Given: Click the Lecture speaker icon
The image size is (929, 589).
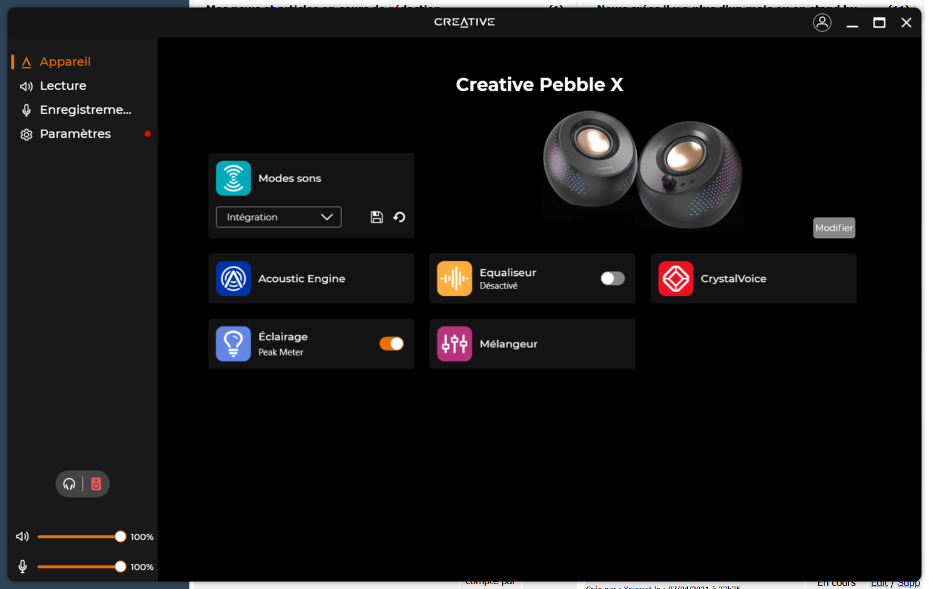Looking at the screenshot, I should tap(26, 87).
